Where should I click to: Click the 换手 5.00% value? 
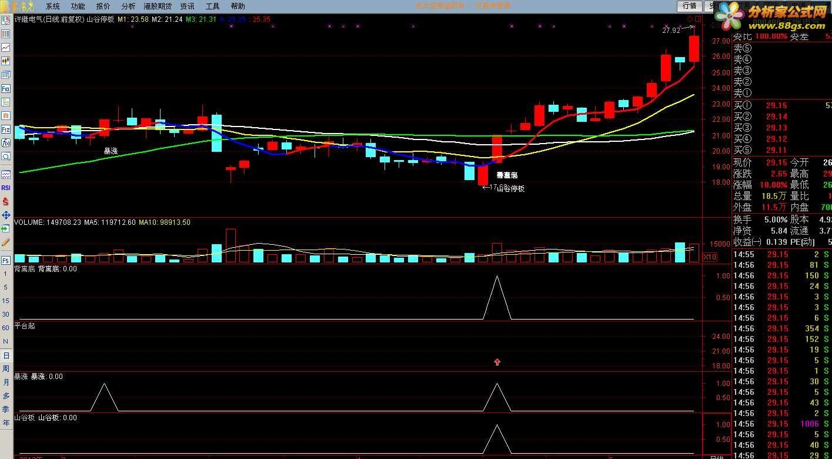click(776, 219)
